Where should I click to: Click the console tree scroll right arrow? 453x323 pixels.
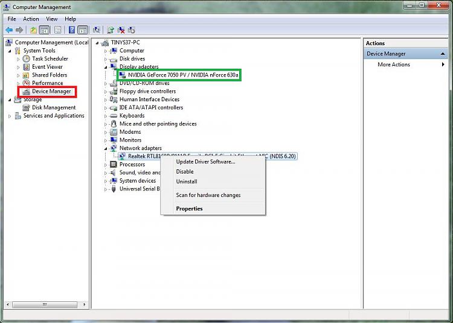(84, 304)
